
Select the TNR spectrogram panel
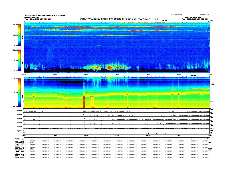point(117,93)
